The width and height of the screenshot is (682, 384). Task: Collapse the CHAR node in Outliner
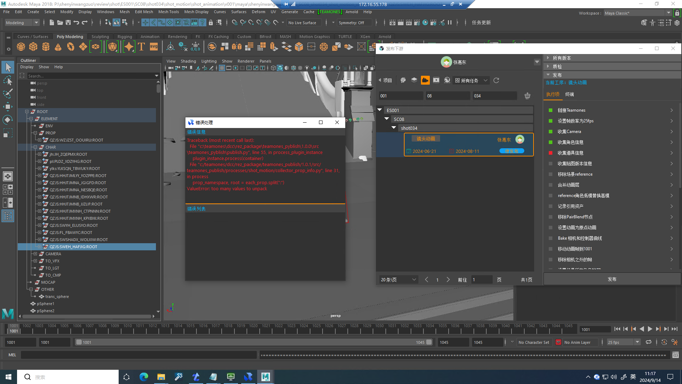click(35, 147)
